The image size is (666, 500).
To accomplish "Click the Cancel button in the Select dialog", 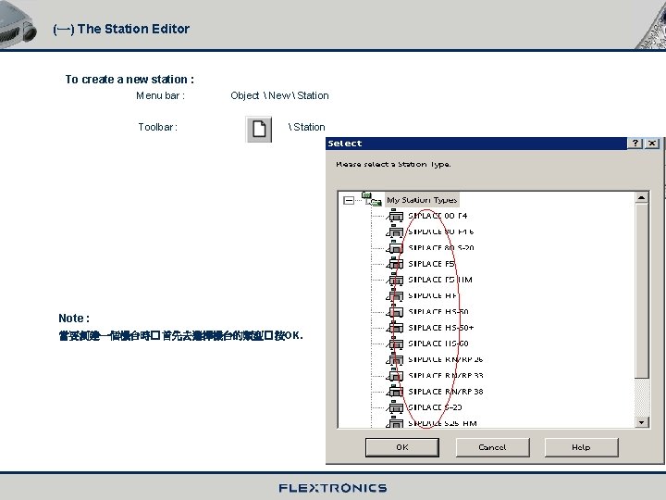I will tap(492, 447).
